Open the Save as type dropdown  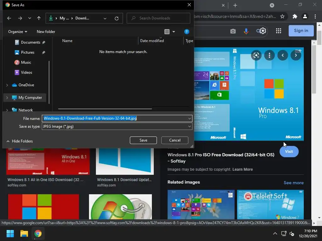(x=117, y=126)
